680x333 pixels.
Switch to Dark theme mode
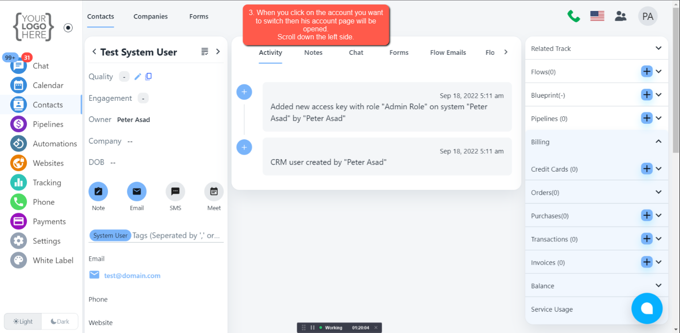(x=60, y=322)
